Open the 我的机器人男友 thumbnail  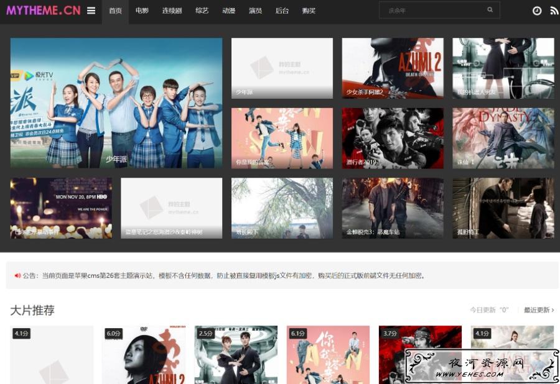click(x=503, y=68)
